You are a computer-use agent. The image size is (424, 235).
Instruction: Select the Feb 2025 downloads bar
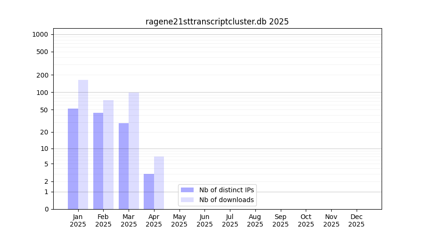tap(108, 155)
